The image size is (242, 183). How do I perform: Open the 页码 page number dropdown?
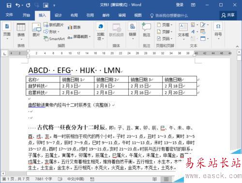(x=165, y=39)
